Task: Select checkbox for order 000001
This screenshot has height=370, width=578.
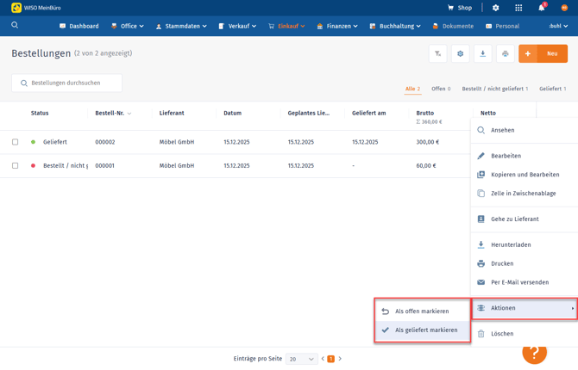Action: (x=15, y=166)
